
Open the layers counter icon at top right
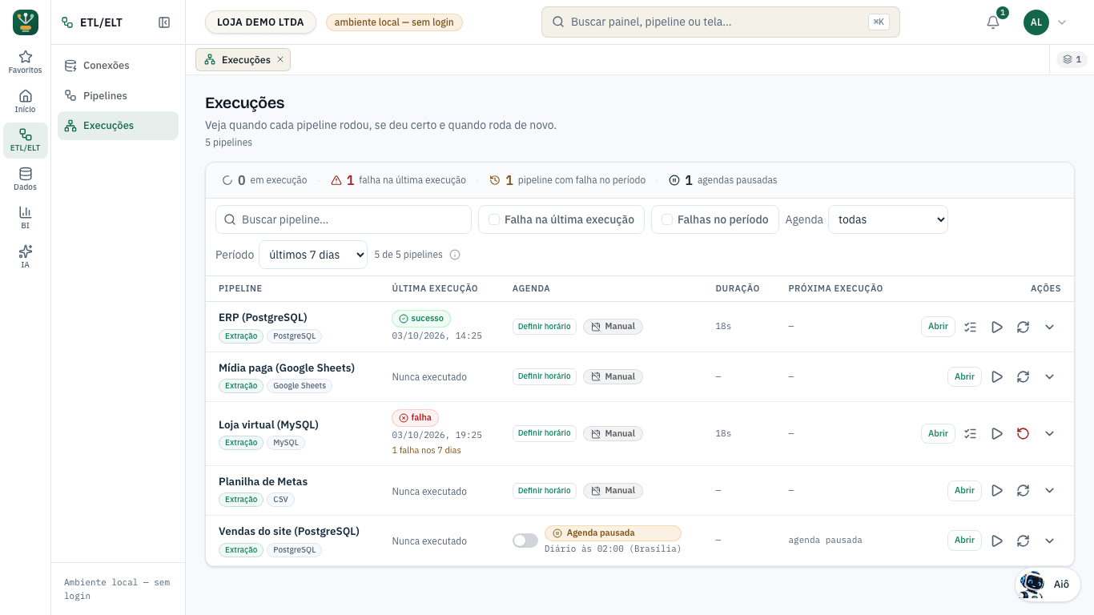pos(1072,59)
